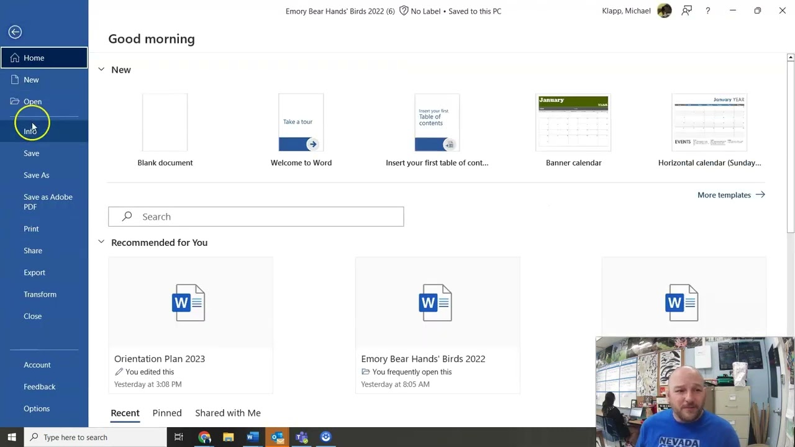Viewport: 795px width, 447px height.
Task: Open the table of contents template
Action: point(437,131)
